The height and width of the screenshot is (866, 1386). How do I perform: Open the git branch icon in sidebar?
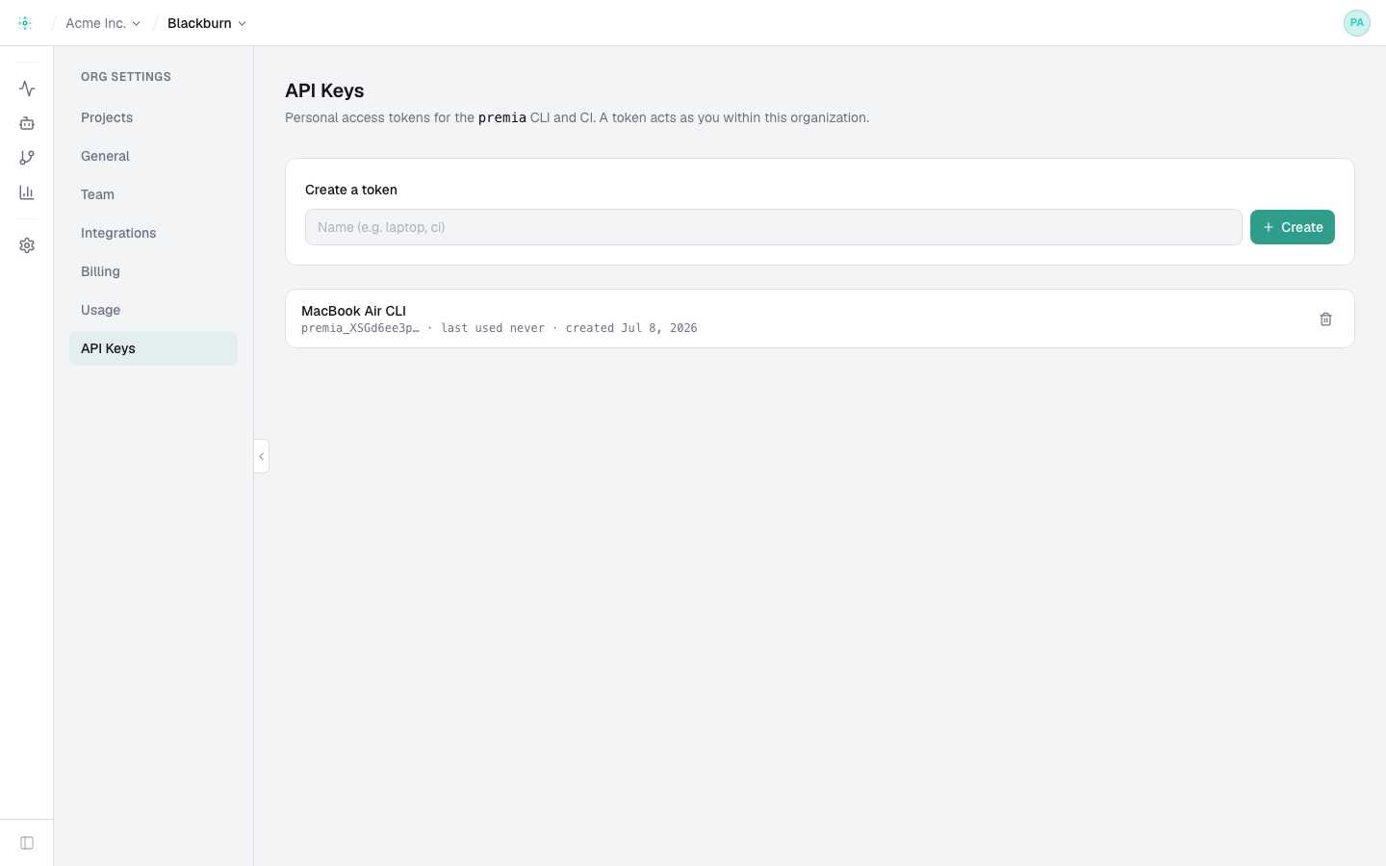[27, 158]
